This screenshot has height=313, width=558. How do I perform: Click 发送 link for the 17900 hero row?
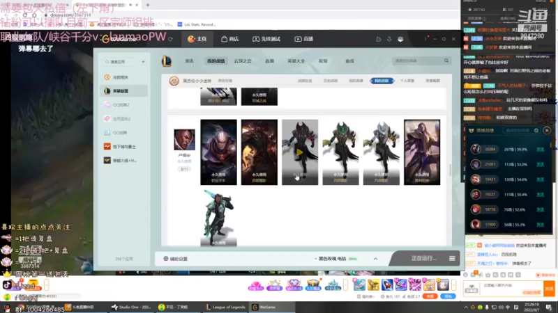point(540,225)
